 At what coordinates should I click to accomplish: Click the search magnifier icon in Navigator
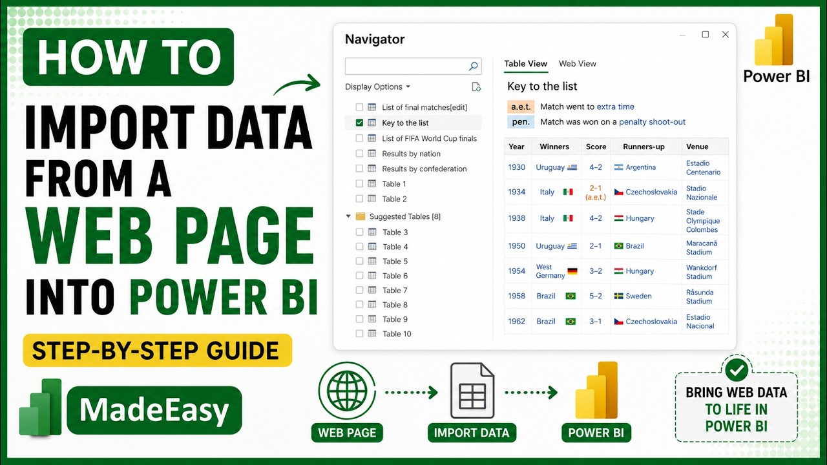[x=474, y=66]
